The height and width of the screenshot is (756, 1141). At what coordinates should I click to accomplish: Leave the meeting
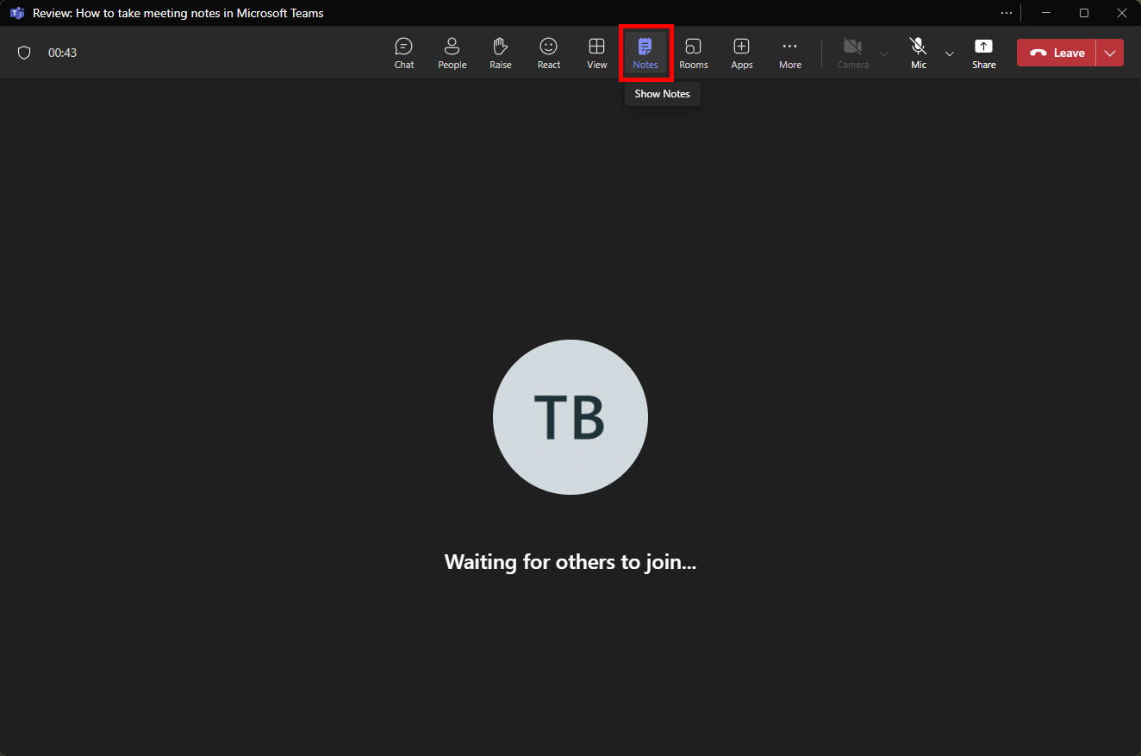tap(1057, 53)
